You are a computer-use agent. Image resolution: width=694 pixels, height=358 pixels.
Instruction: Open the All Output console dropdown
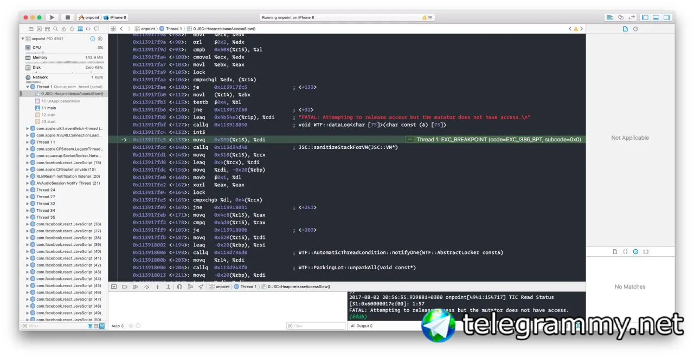pyautogui.click(x=362, y=326)
